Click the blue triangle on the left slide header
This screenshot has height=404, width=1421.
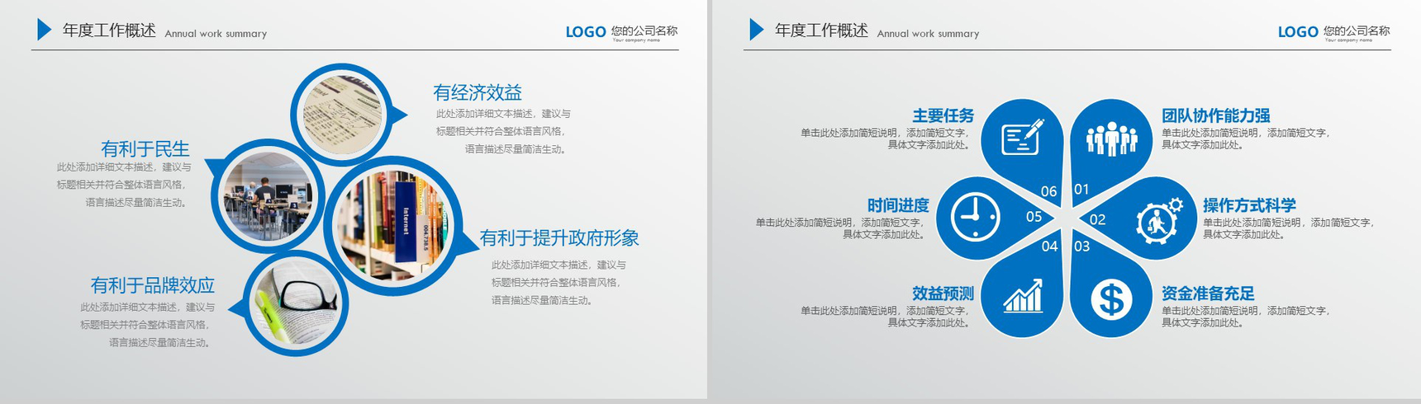(43, 30)
